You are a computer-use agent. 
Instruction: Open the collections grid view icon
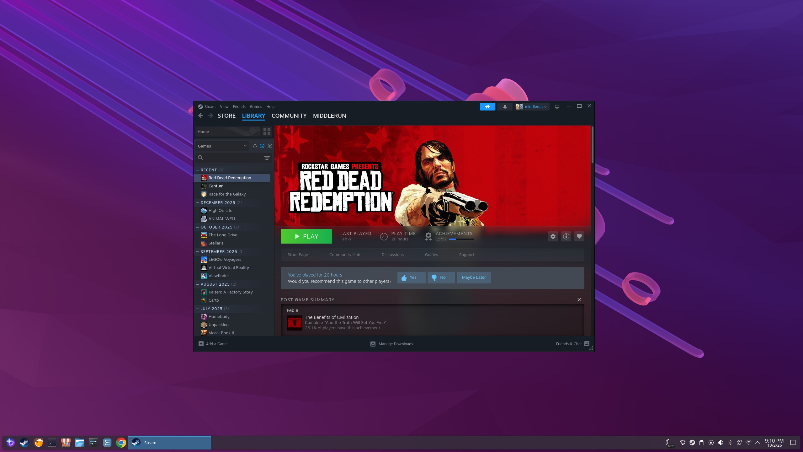click(267, 132)
